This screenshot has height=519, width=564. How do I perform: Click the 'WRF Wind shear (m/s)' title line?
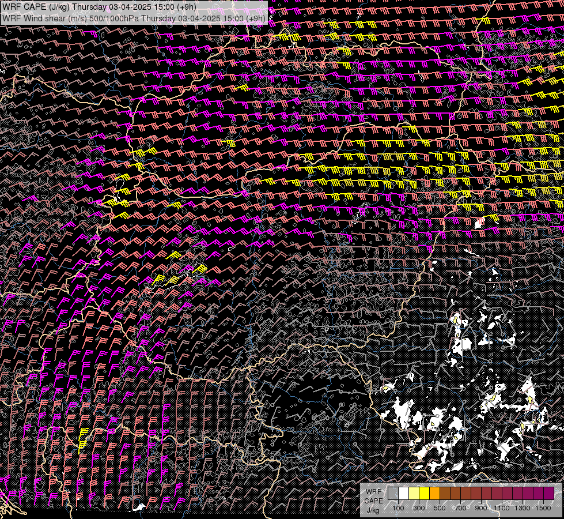[x=134, y=18]
